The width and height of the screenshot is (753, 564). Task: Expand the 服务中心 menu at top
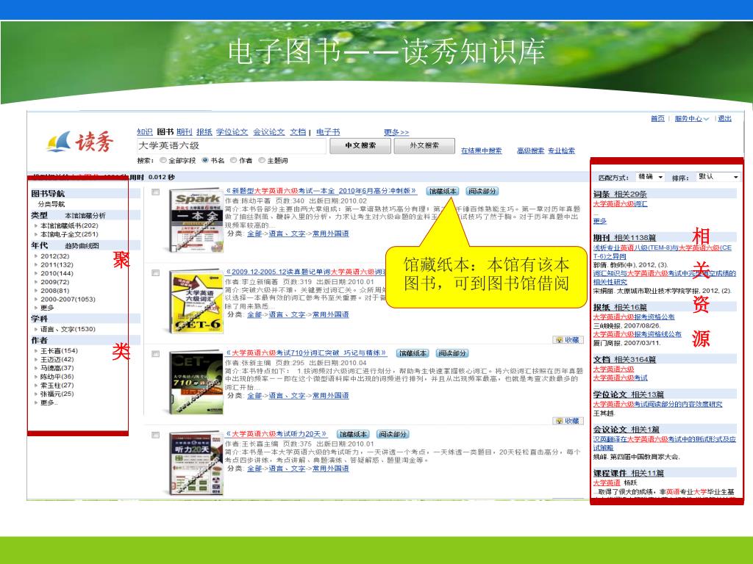tap(691, 118)
